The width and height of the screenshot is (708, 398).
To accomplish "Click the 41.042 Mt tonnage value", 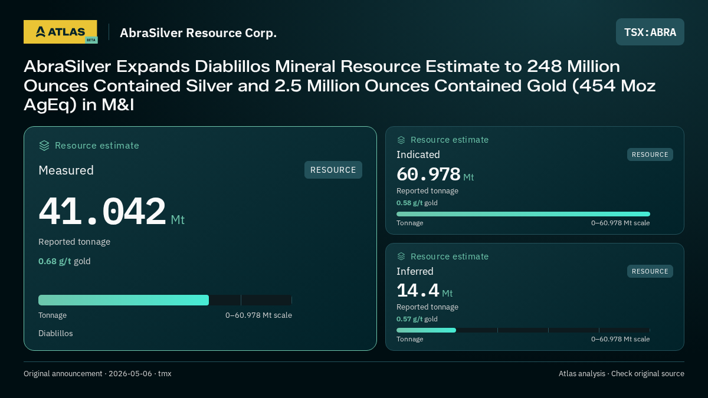I will 112,212.
